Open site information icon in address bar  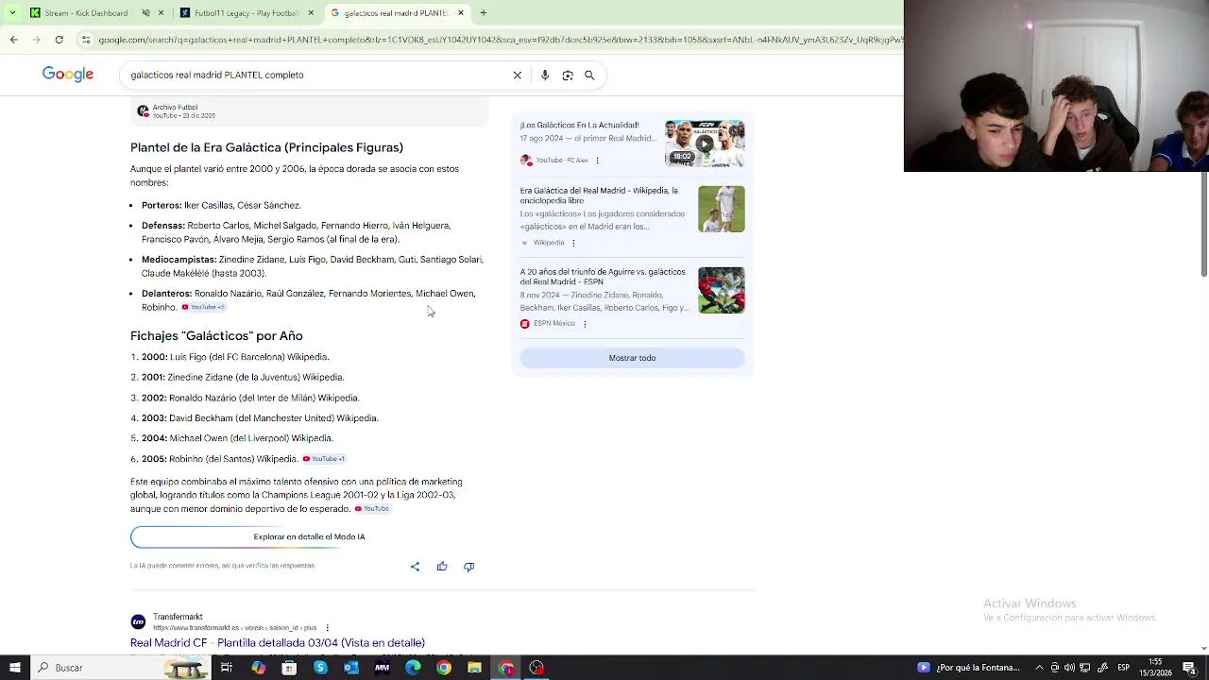[86, 40]
